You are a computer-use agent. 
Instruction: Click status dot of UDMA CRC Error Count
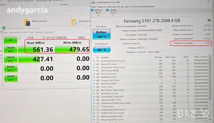click(x=94, y=113)
